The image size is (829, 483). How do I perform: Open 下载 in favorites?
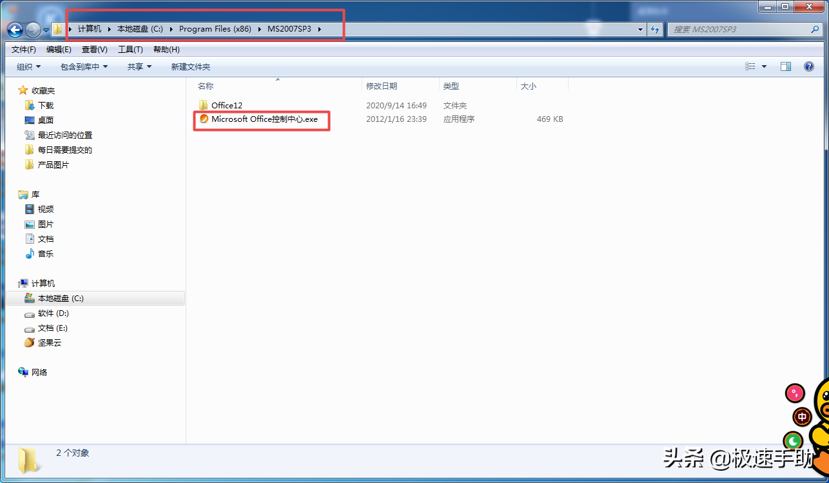click(x=46, y=105)
